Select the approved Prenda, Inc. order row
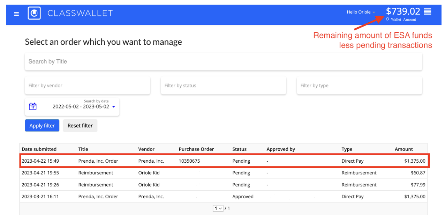The image size is (445, 215). pos(223,197)
